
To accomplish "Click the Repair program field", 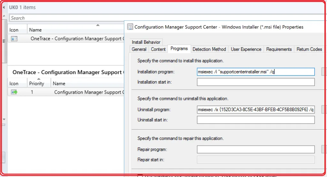I will click(256, 150).
